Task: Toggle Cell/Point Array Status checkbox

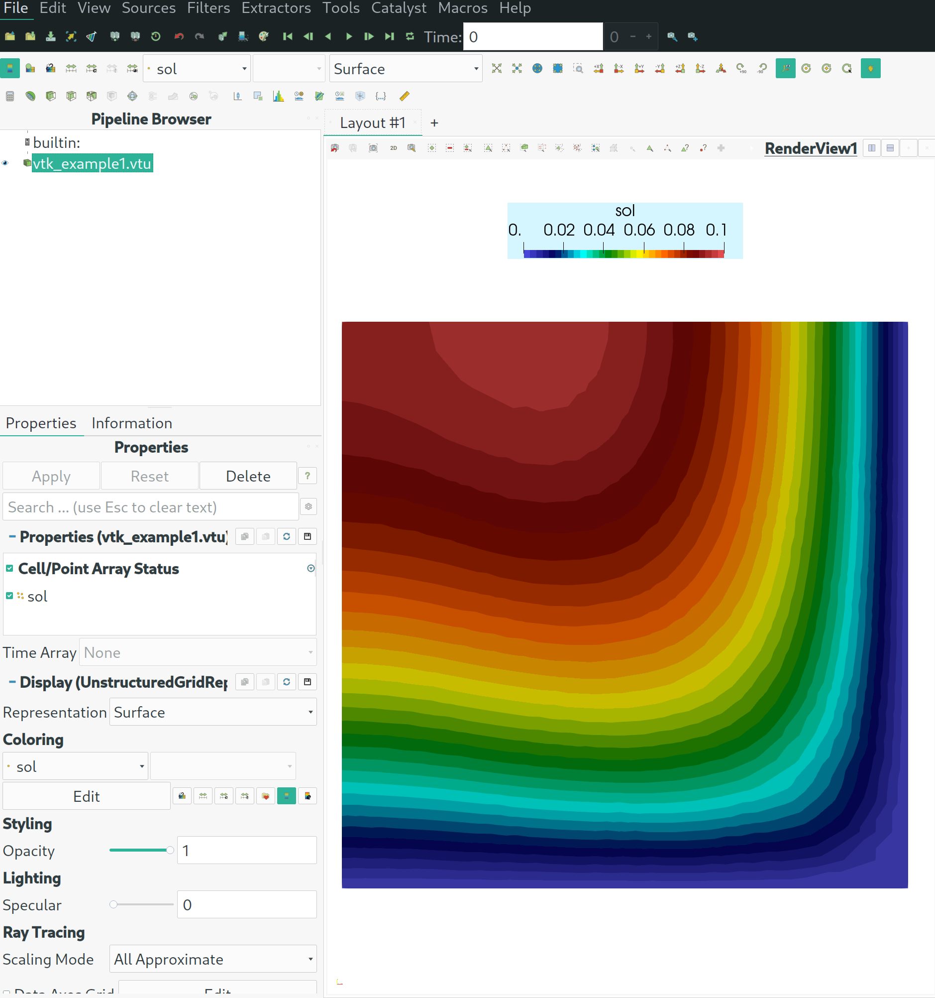Action: [x=9, y=568]
